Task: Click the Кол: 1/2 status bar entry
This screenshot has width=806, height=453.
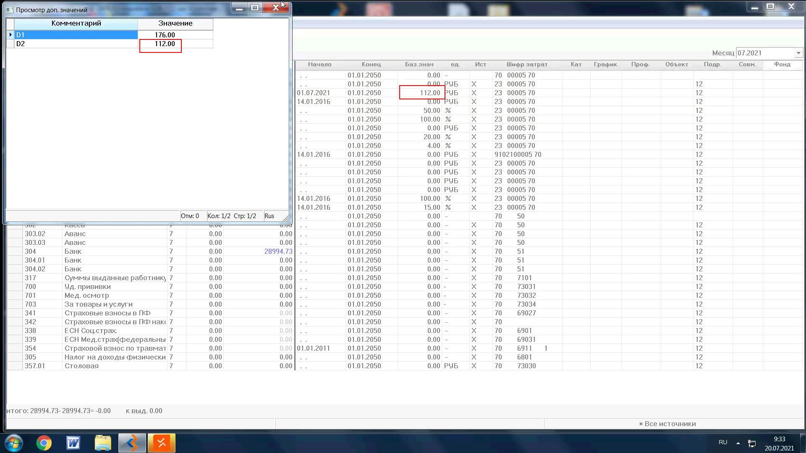Action: tap(219, 216)
